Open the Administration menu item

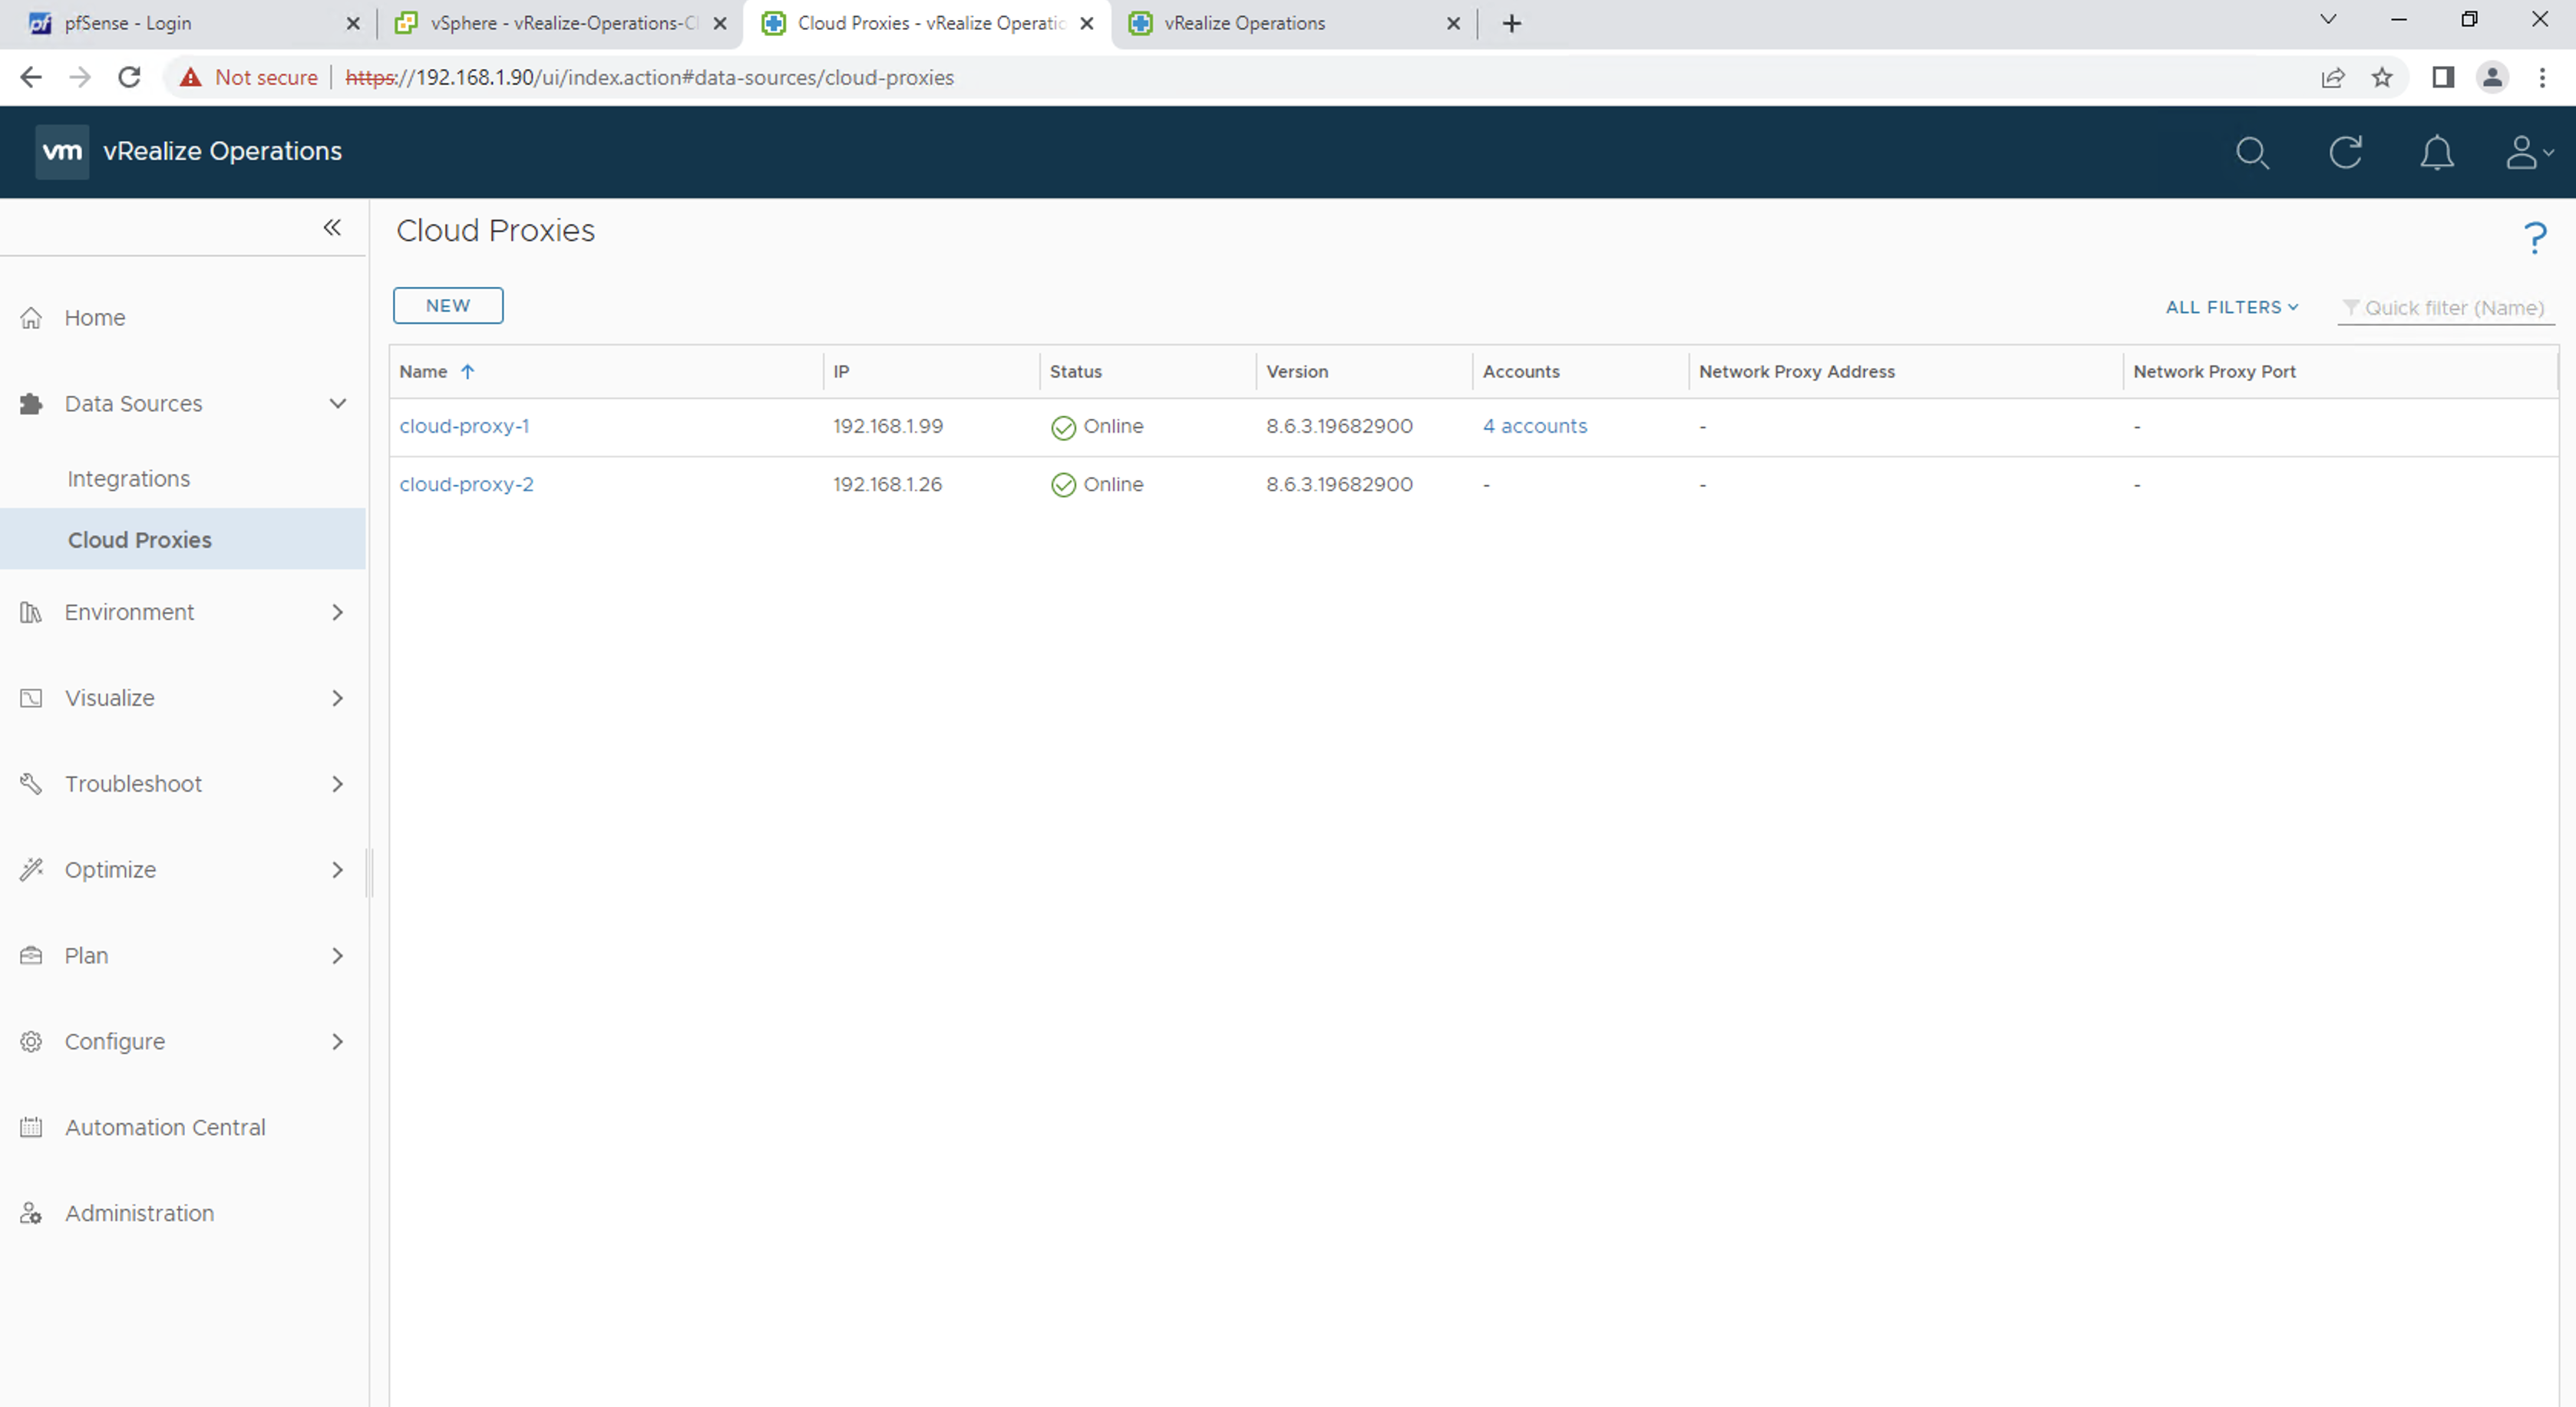[139, 1214]
